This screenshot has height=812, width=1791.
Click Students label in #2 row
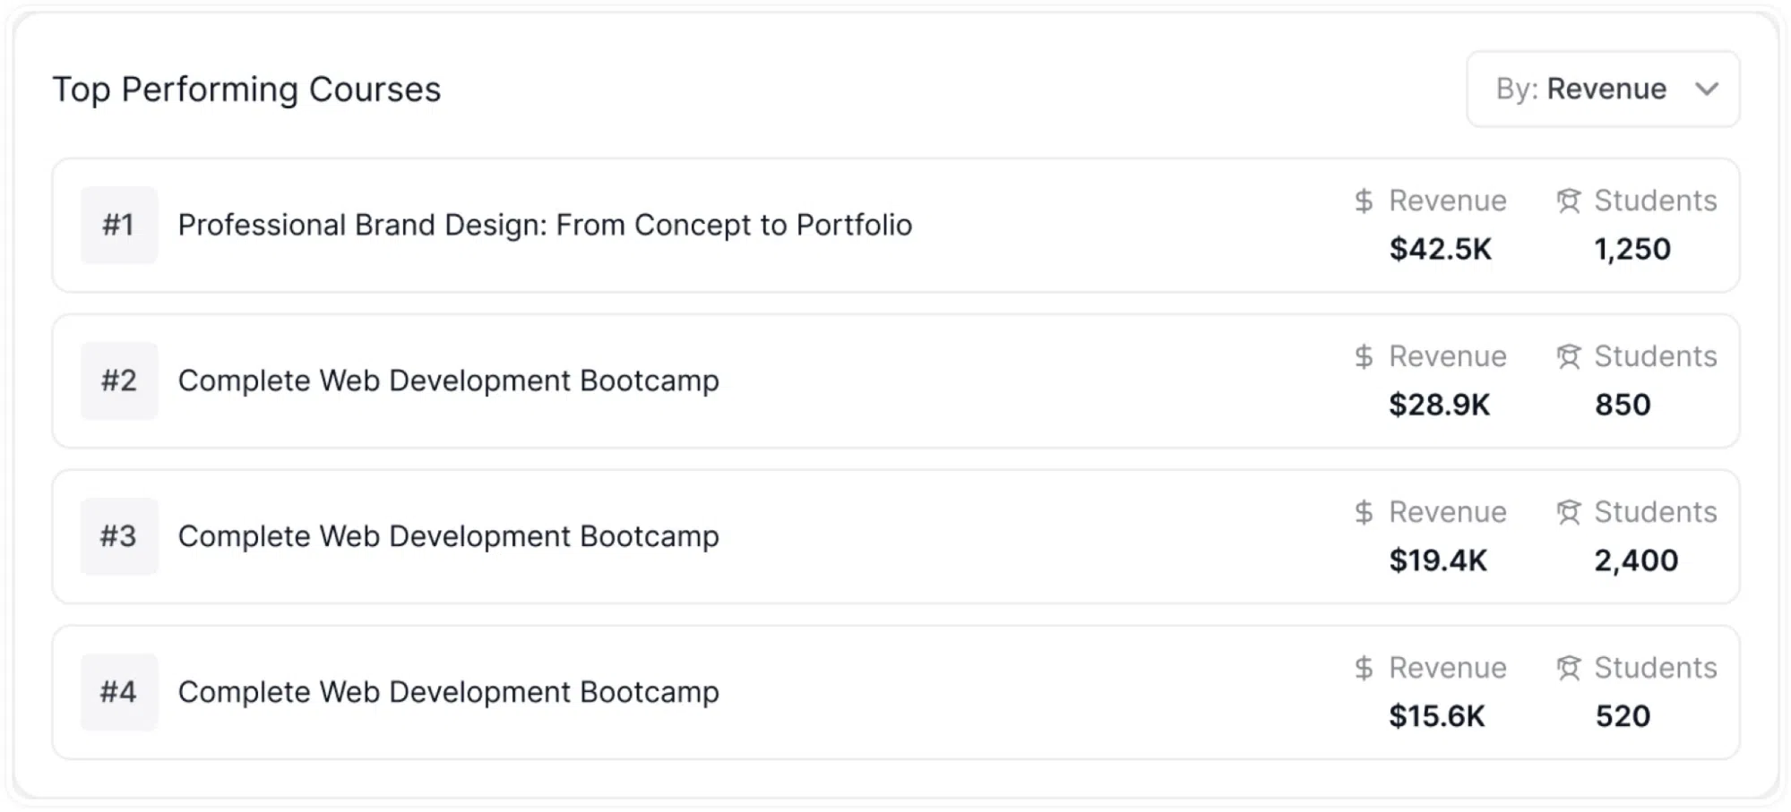(1656, 356)
